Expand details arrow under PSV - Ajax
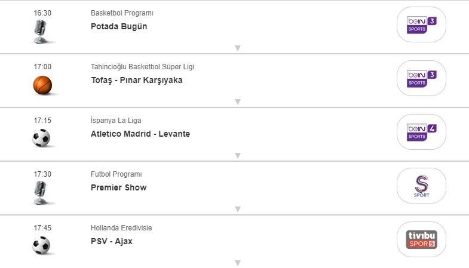The height and width of the screenshot is (268, 469). click(237, 263)
